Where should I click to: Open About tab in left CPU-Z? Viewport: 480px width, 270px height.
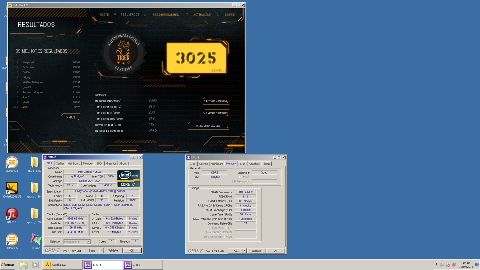(123, 163)
